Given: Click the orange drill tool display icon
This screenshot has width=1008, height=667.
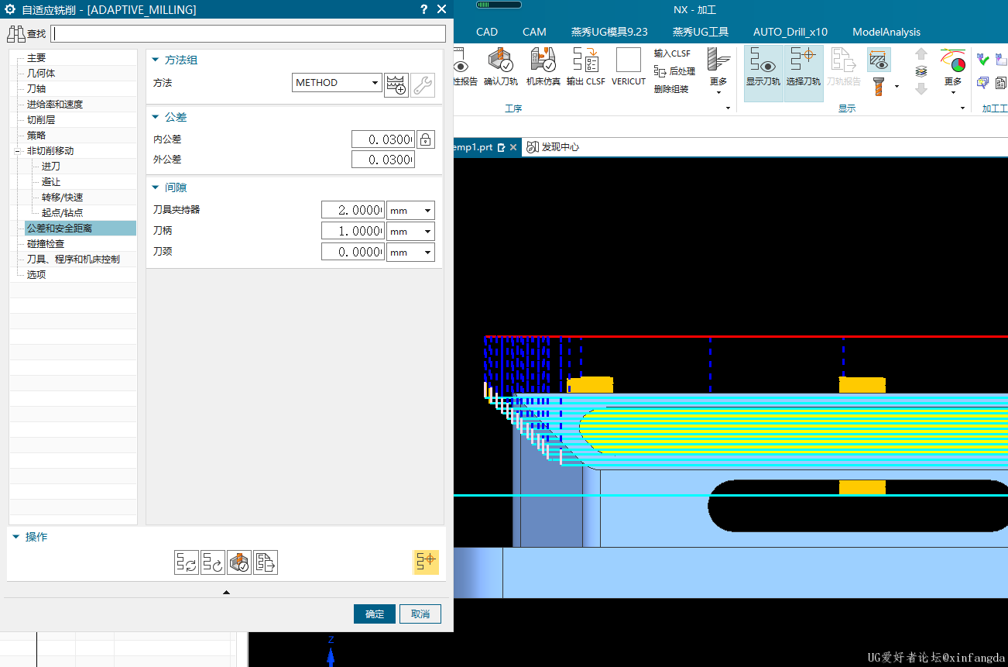Looking at the screenshot, I should (879, 85).
